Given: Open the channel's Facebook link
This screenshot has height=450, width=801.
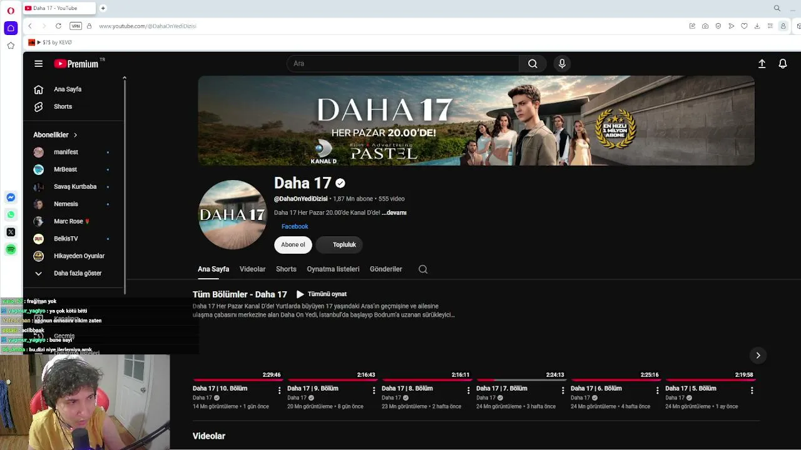Looking at the screenshot, I should pyautogui.click(x=295, y=226).
